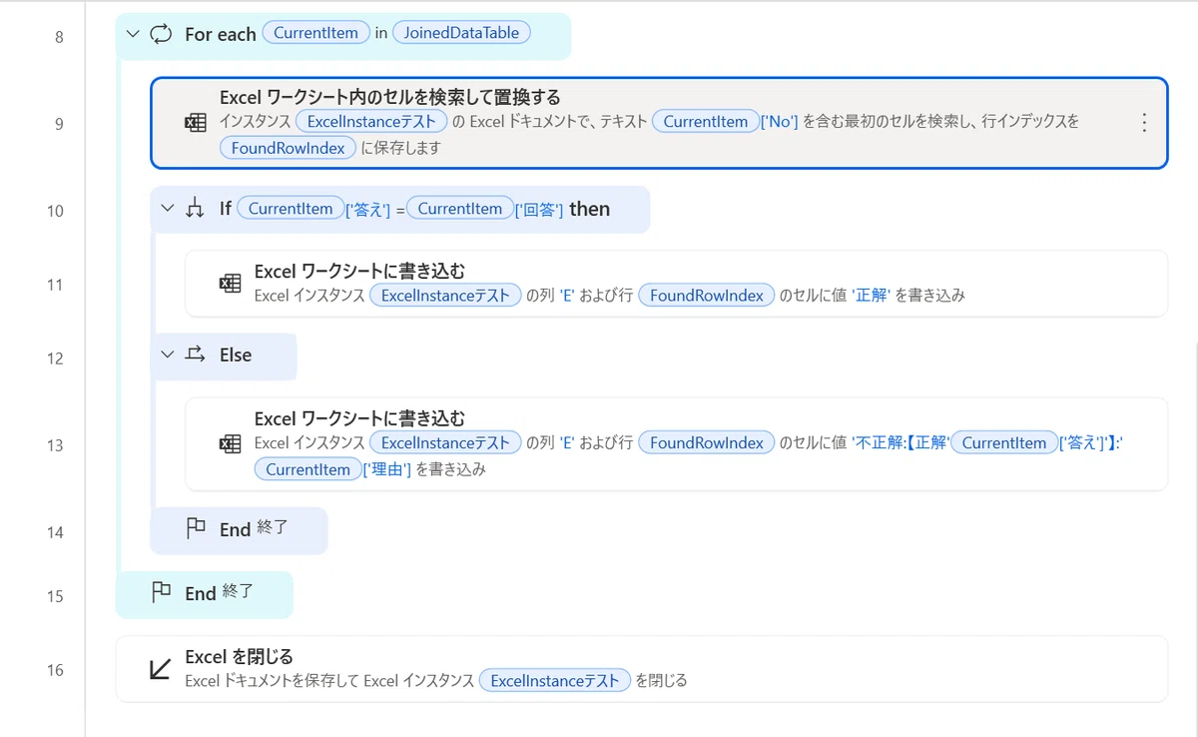1198x737 pixels.
Task: Click the If condition branch icon
Action: point(195,209)
